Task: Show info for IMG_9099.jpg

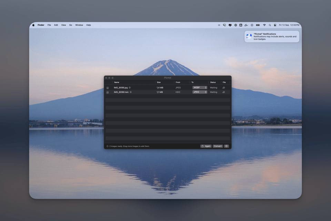Action: pos(130,88)
